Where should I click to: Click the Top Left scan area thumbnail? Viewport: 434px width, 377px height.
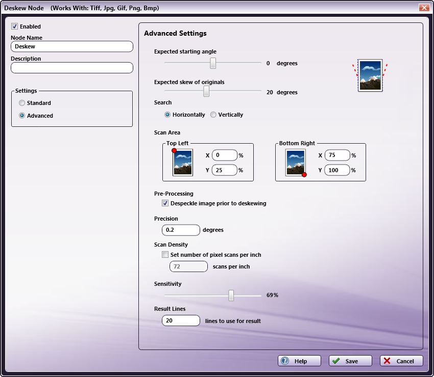tap(182, 163)
